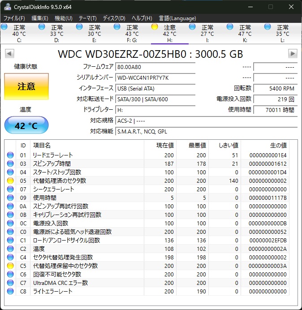Click the transfer mode field SATA/300 | SATA/600
The image size is (302, 310).
[x=155, y=99]
